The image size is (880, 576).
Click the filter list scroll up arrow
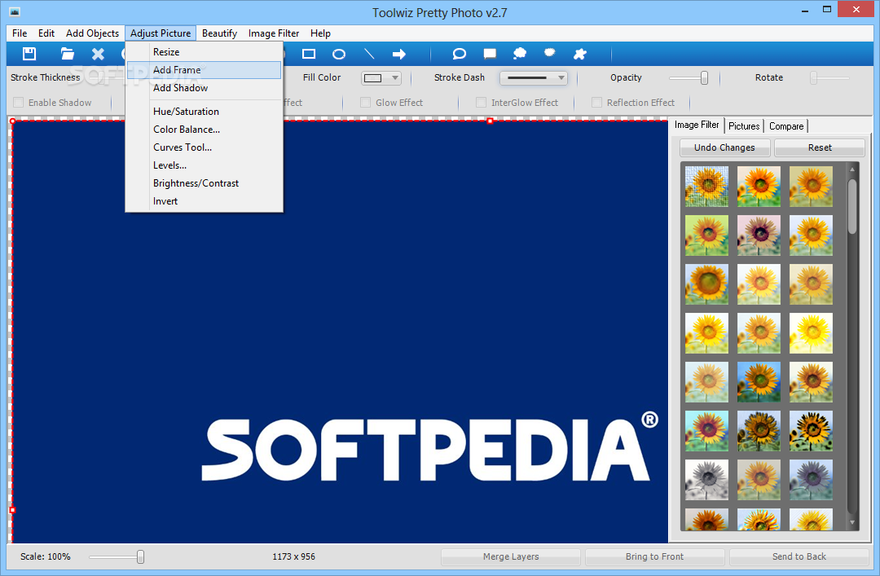coord(852,169)
